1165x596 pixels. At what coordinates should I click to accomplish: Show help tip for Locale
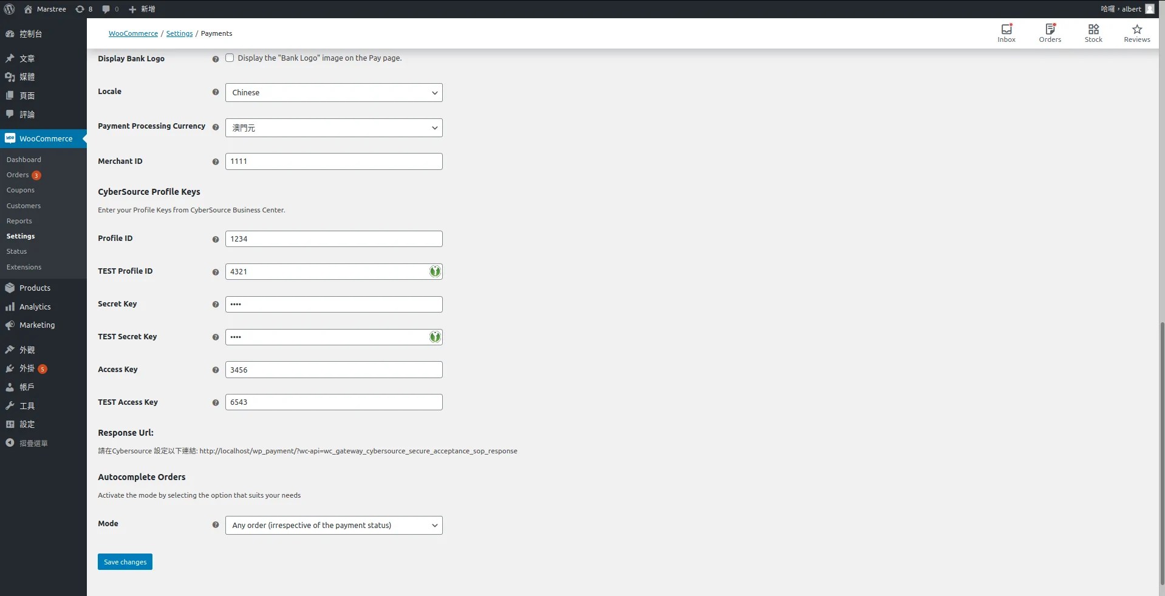[216, 92]
